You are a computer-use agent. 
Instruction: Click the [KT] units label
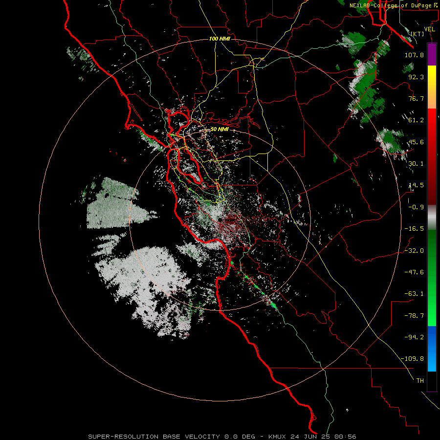(418, 34)
